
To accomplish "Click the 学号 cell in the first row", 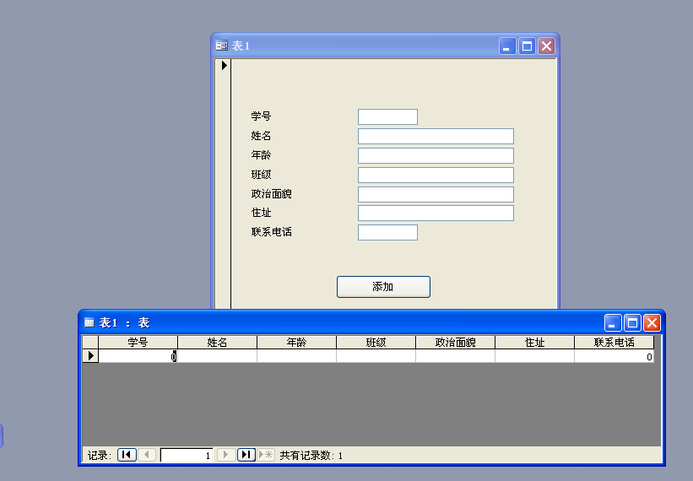I will click(138, 356).
